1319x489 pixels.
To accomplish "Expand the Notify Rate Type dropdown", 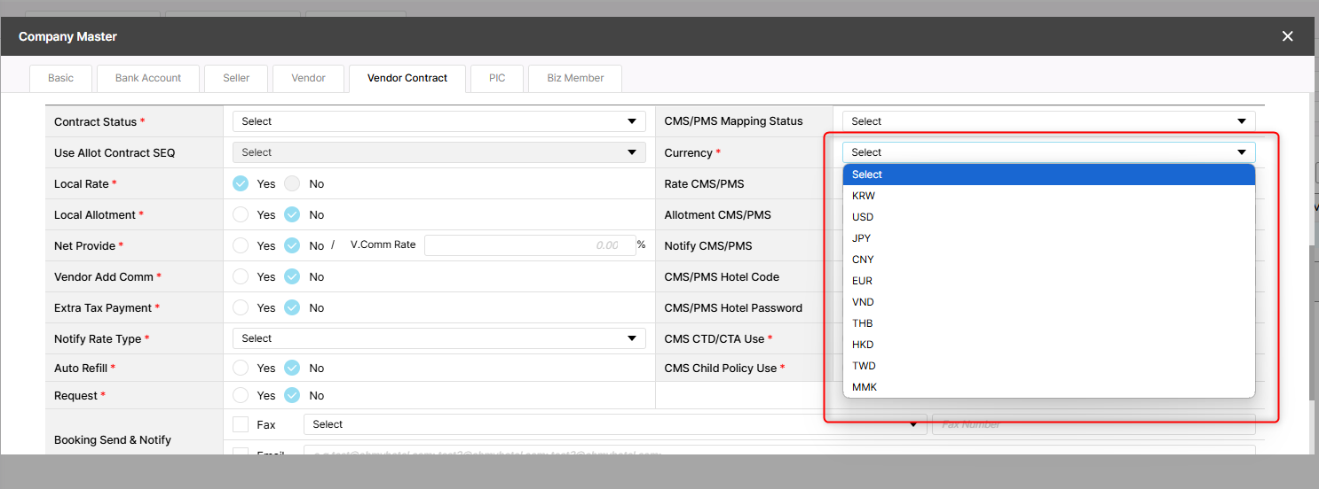I will click(438, 338).
